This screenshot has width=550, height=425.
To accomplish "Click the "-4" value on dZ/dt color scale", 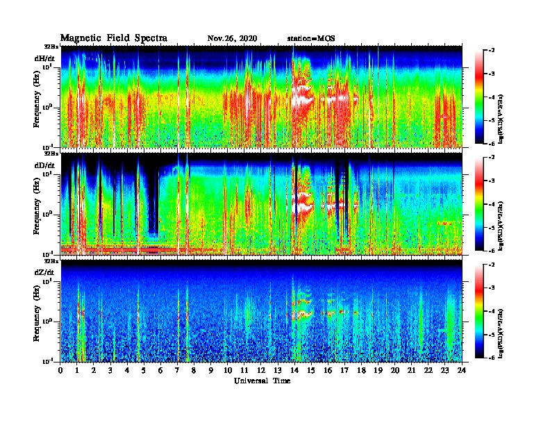I will click(492, 311).
